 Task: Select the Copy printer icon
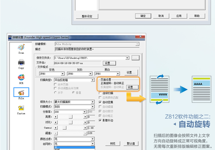pos(21,62)
